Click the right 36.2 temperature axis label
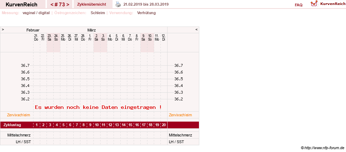The image size is (346, 152). click(x=178, y=99)
